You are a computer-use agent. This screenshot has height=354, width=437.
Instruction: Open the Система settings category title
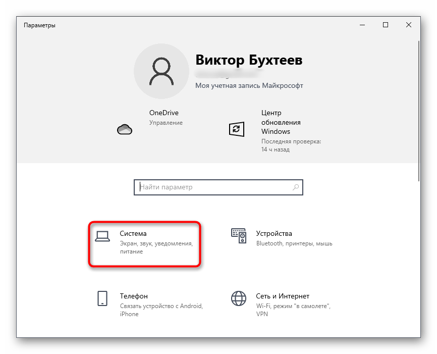tap(133, 234)
